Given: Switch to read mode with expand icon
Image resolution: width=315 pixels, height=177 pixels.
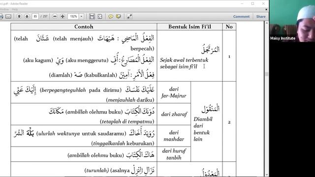Looking at the screenshot, I should pos(129,16).
